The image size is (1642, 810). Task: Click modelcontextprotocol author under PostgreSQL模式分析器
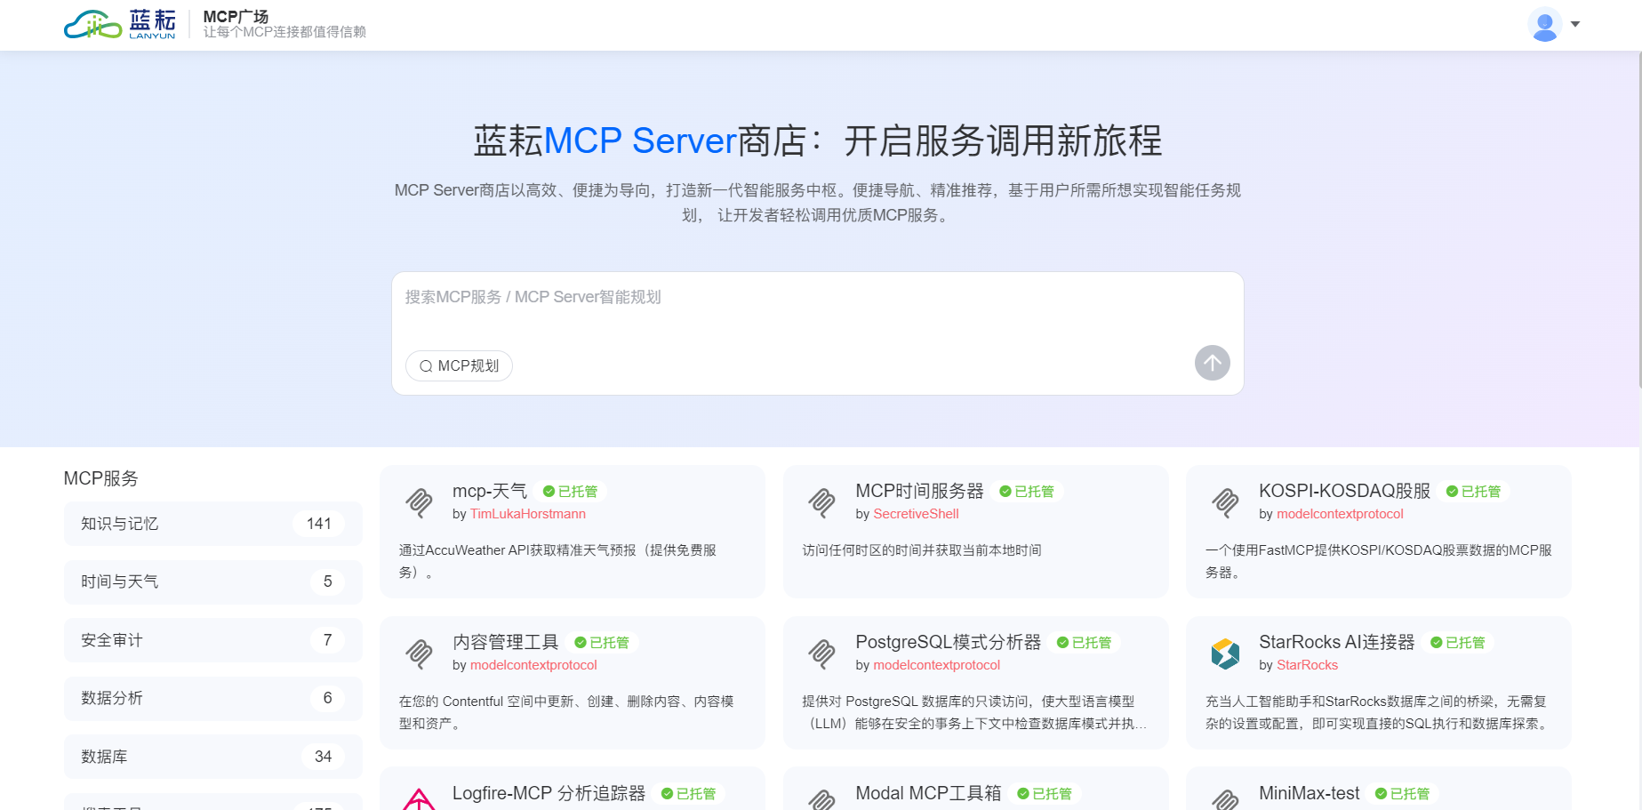pyautogui.click(x=936, y=665)
